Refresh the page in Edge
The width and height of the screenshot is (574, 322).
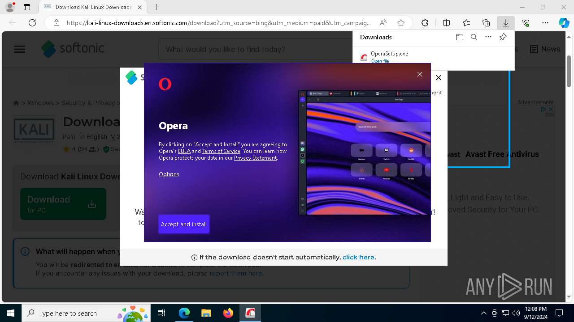[x=32, y=23]
